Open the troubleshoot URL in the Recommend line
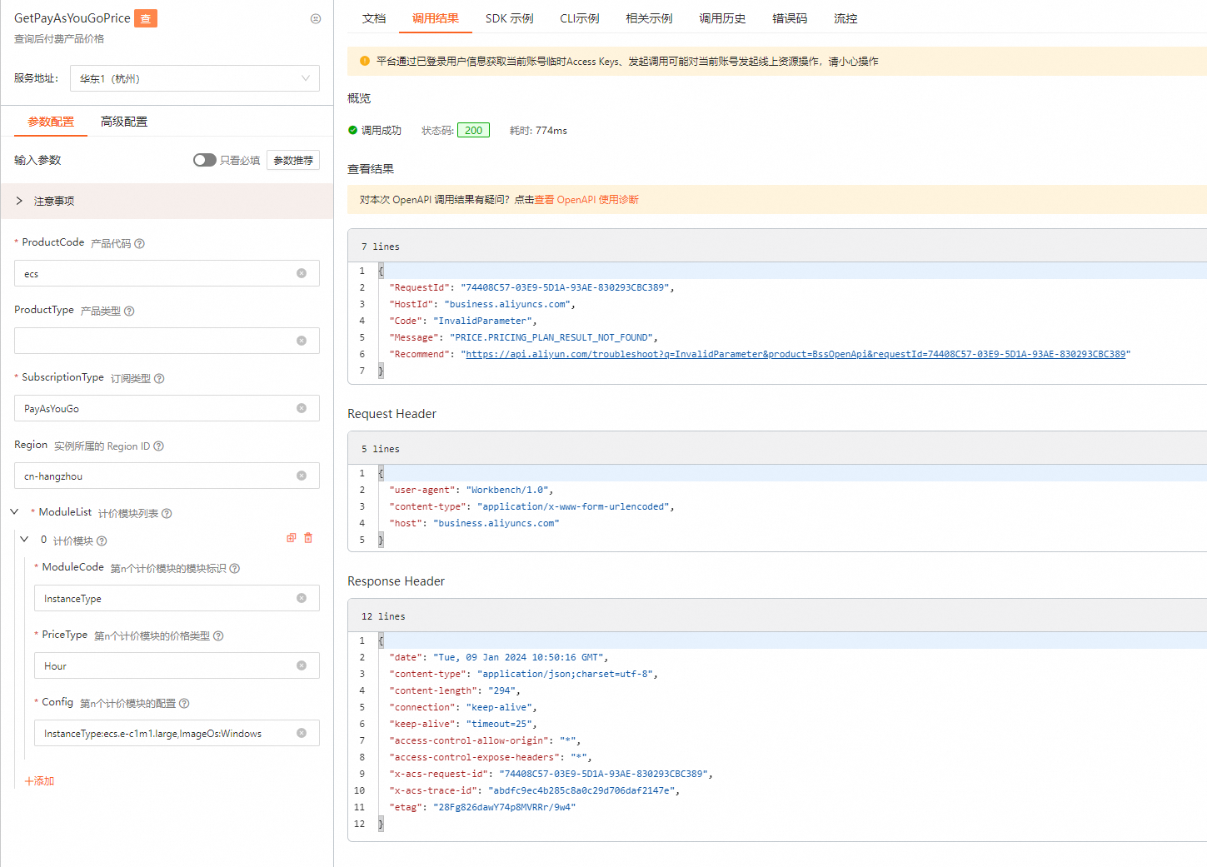The height and width of the screenshot is (867, 1207). point(795,354)
